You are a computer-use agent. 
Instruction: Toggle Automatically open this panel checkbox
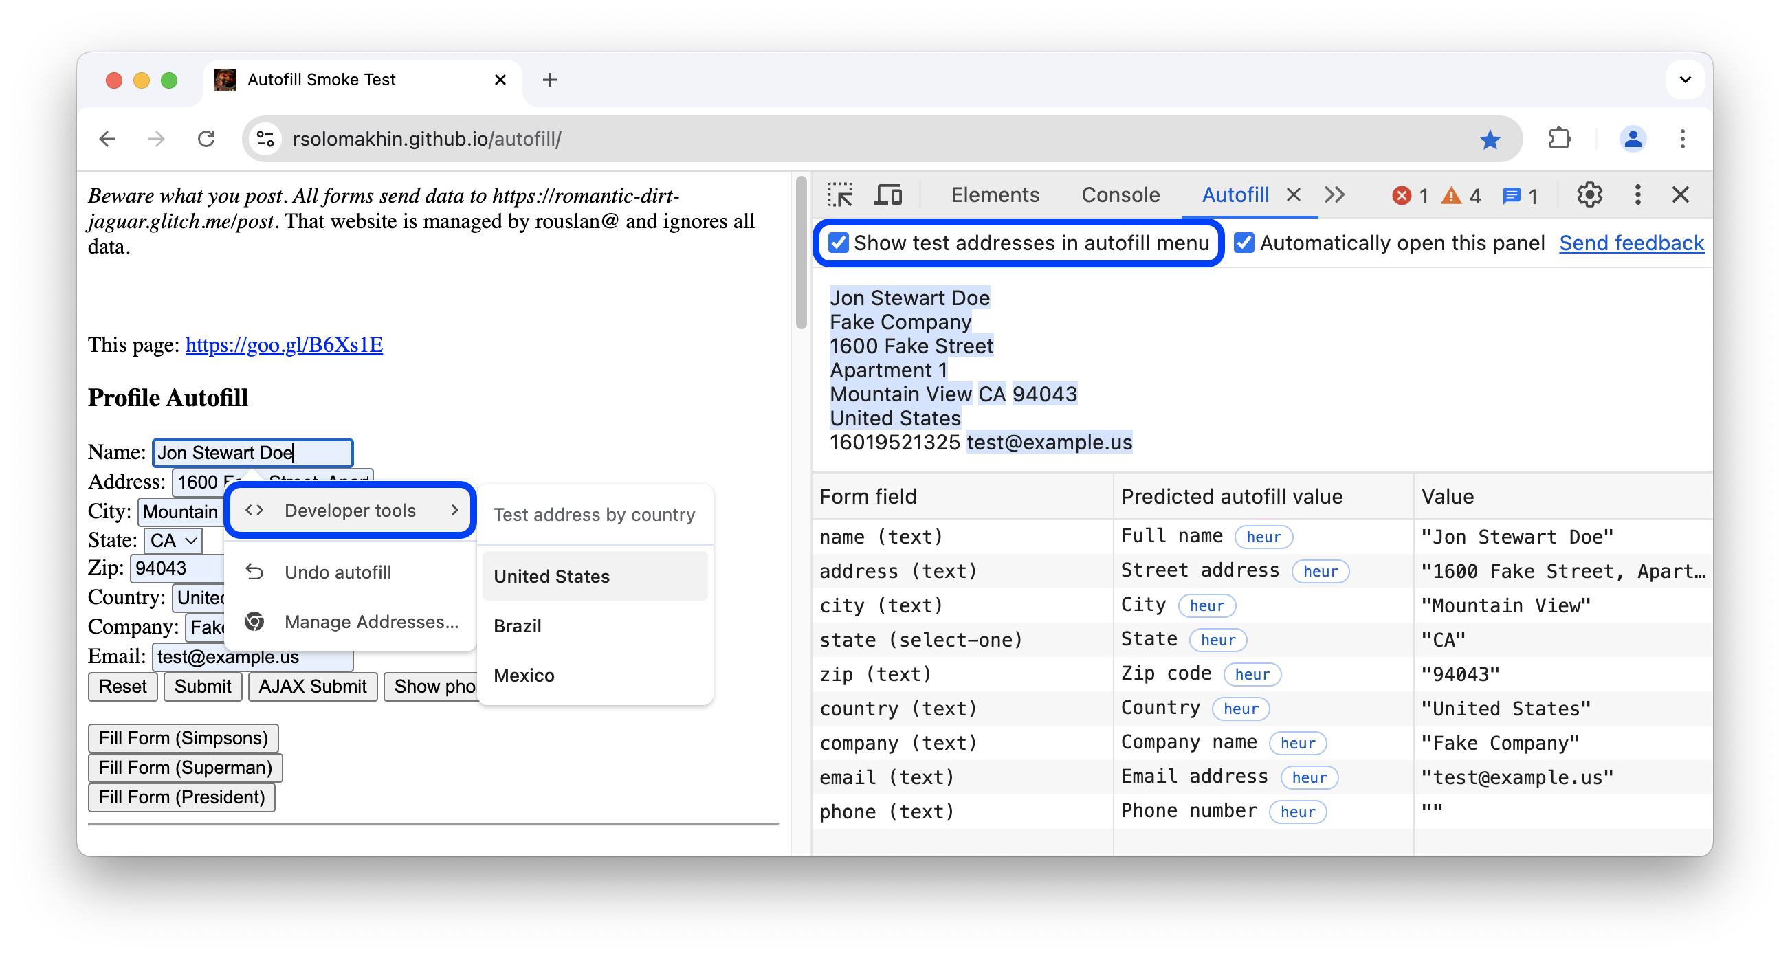pos(1243,243)
